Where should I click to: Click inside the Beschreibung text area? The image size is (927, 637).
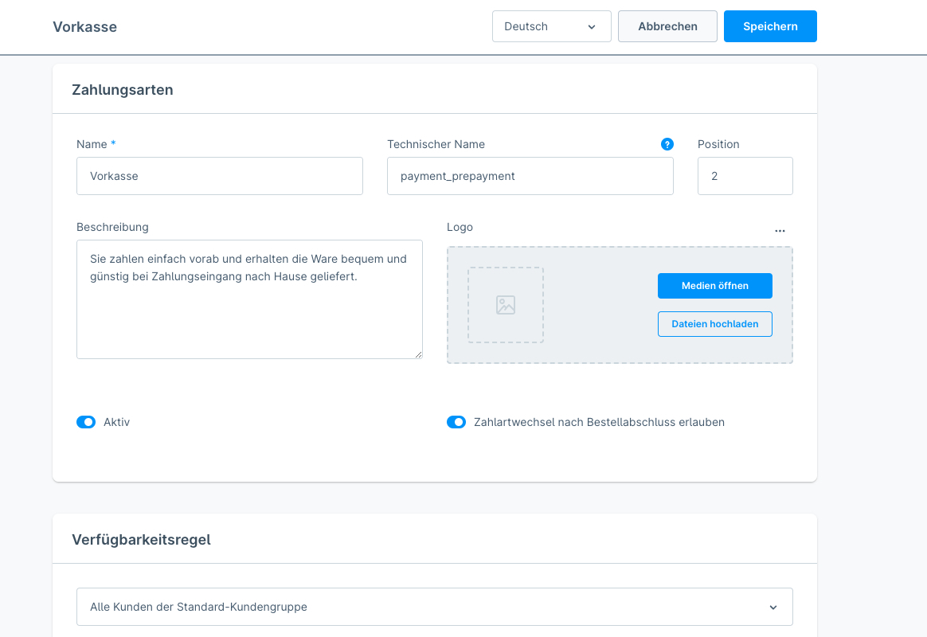click(x=249, y=311)
